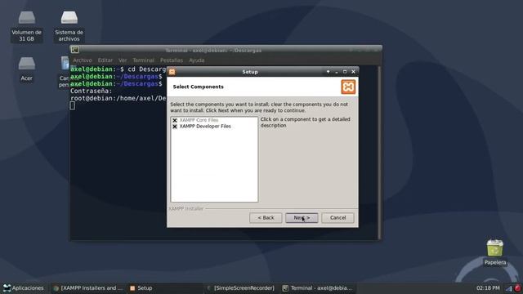This screenshot has height=294, width=523.
Task: Open the Terminal menu in Terminal window
Action: tap(144, 60)
